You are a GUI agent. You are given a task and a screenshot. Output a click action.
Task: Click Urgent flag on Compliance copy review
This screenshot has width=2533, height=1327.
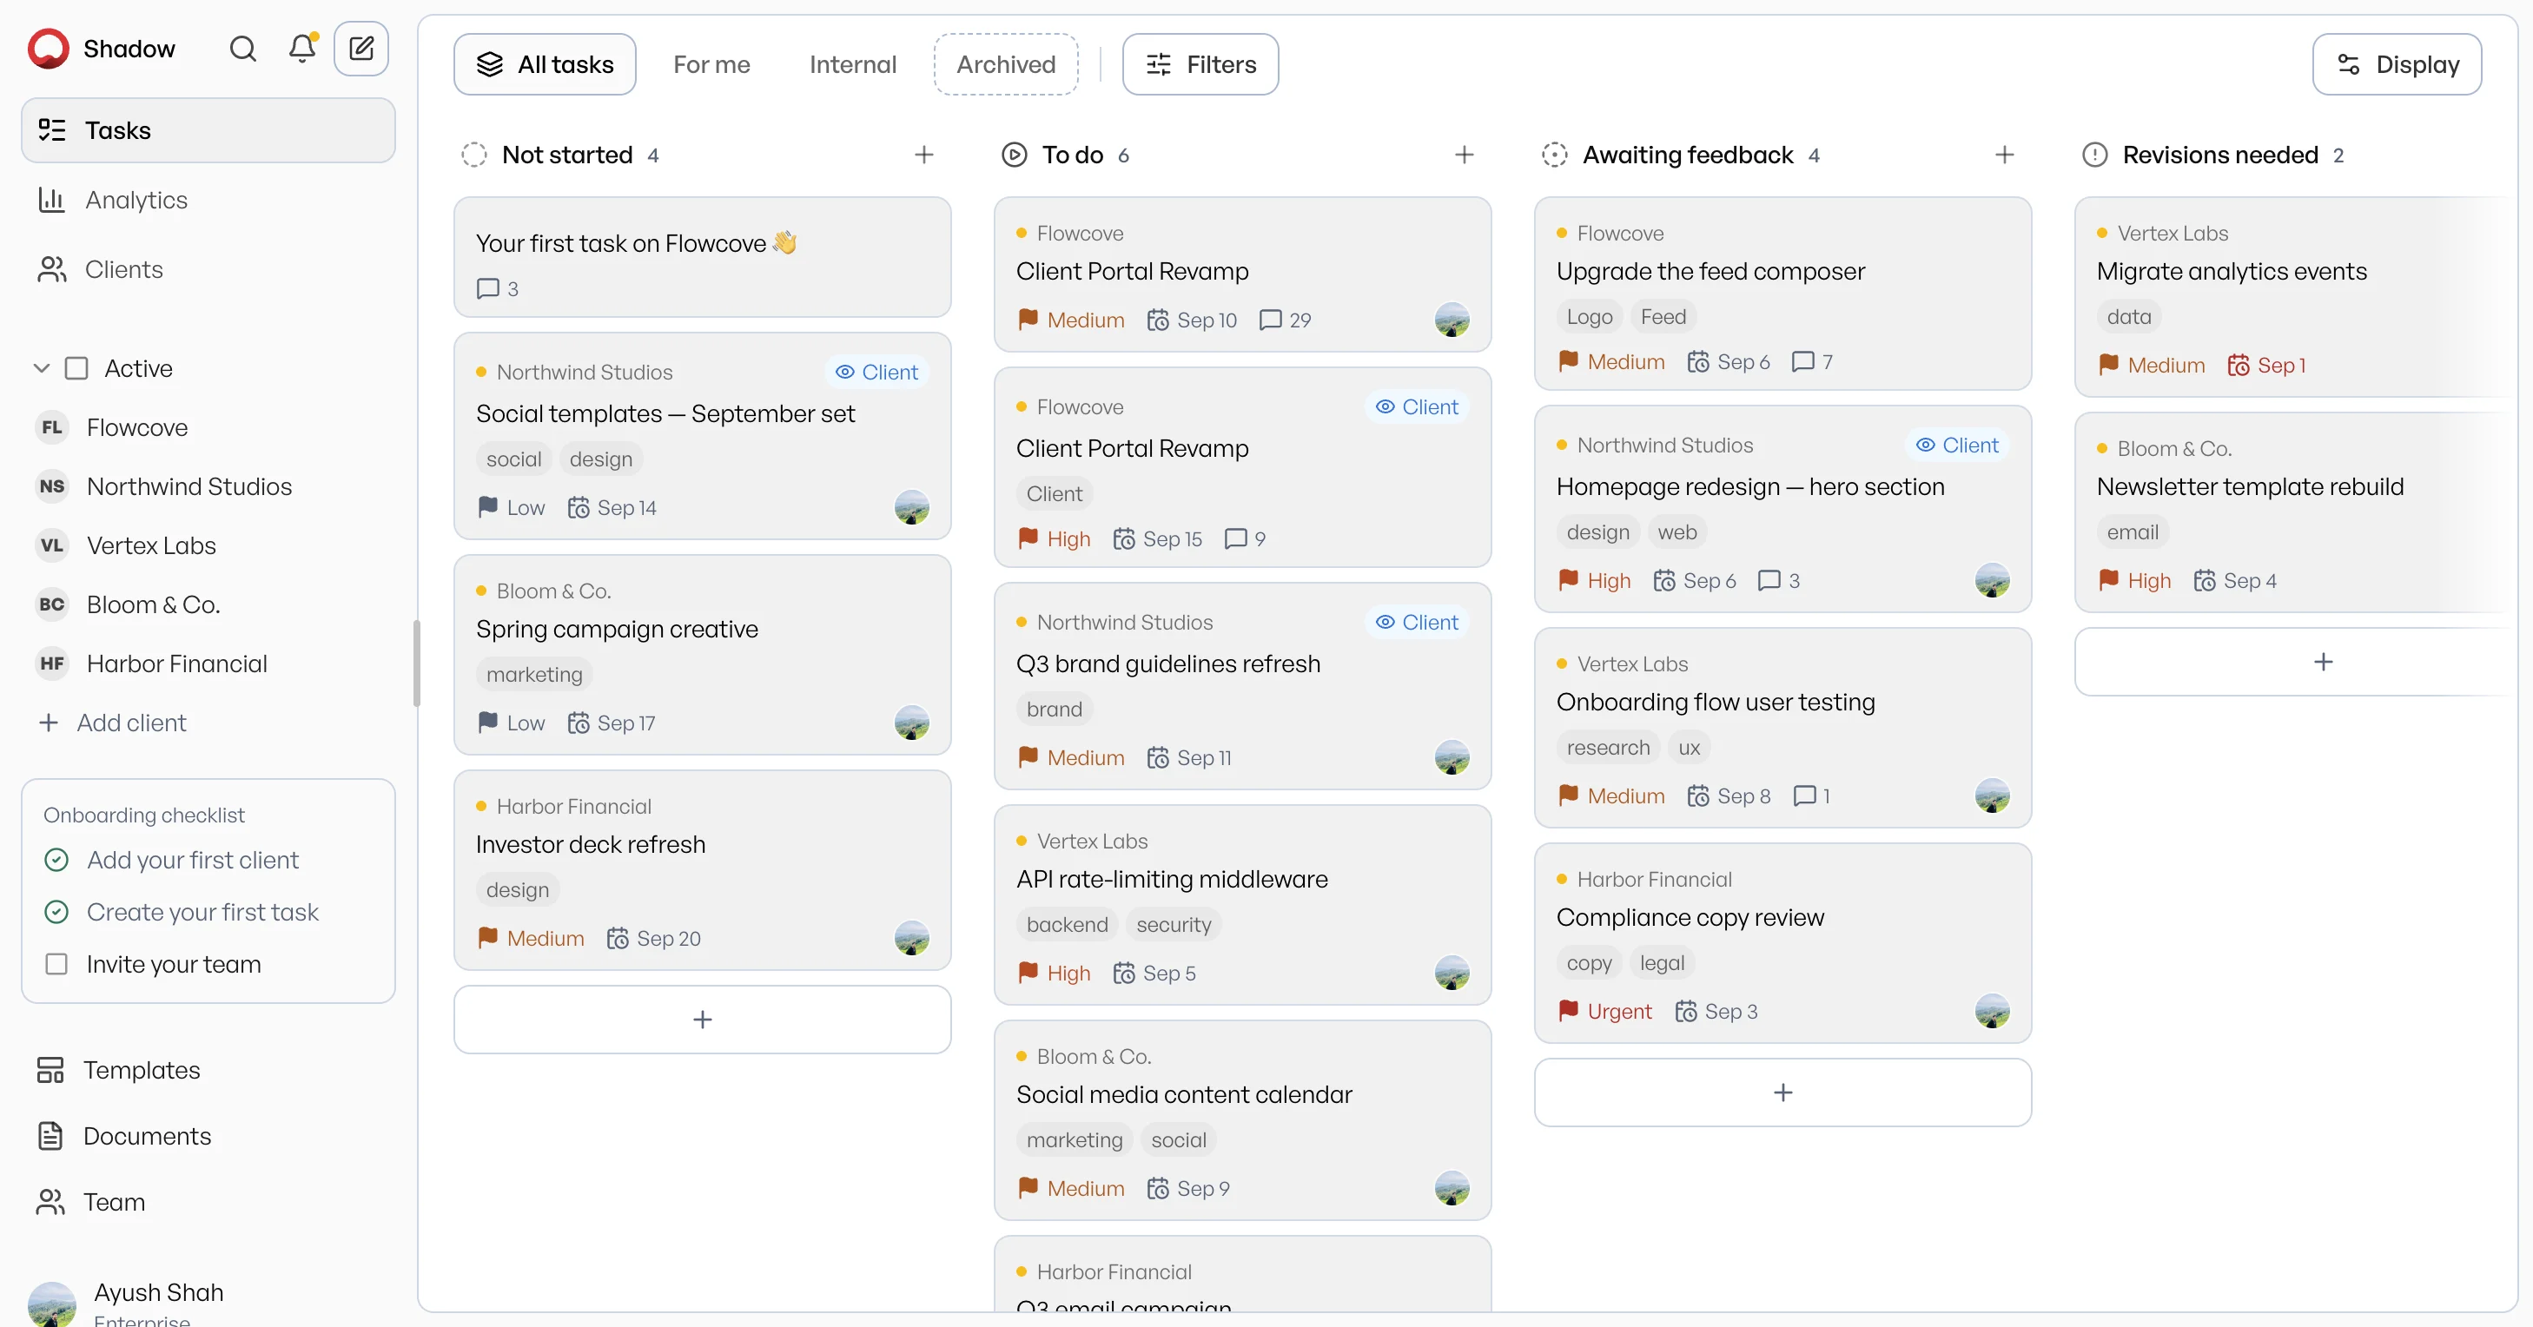tap(1604, 1011)
